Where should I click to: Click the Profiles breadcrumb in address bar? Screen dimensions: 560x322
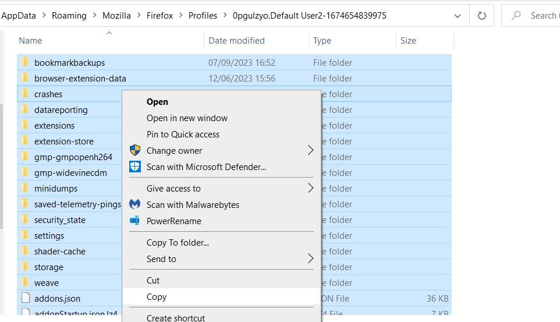[x=203, y=16]
